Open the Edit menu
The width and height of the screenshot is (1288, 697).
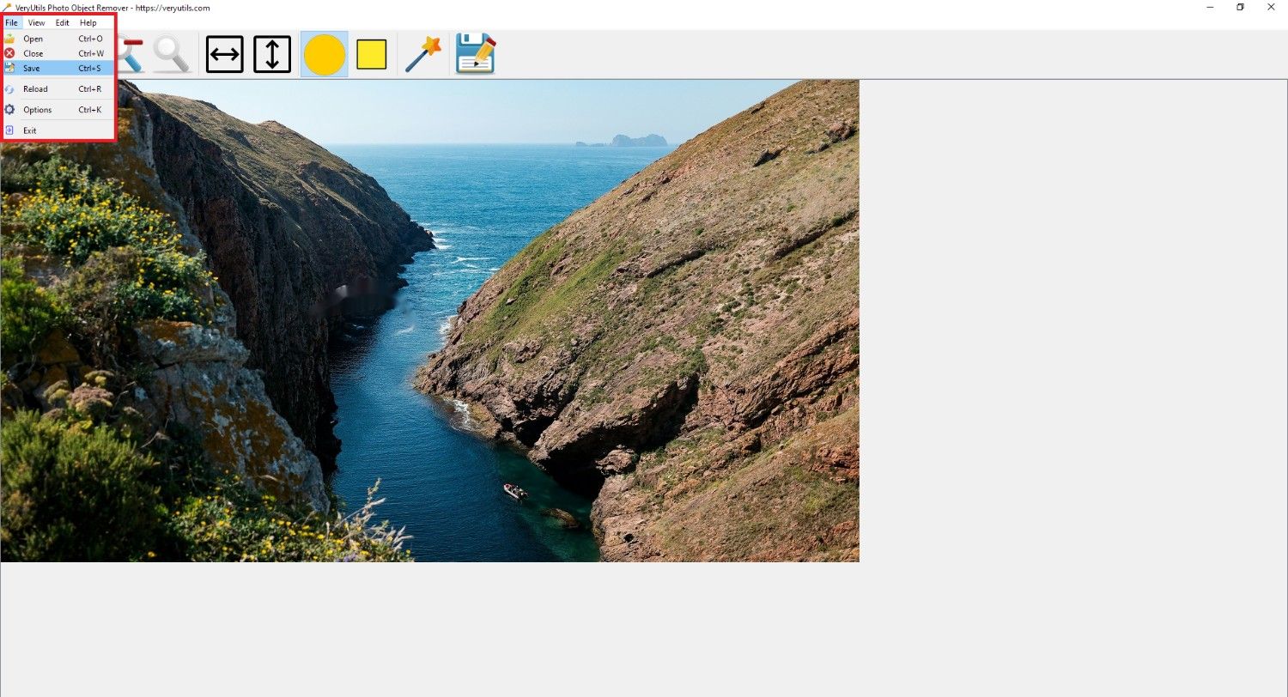pos(63,22)
